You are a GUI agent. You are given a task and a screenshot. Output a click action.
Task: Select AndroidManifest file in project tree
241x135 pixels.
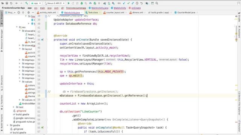coord(27,103)
